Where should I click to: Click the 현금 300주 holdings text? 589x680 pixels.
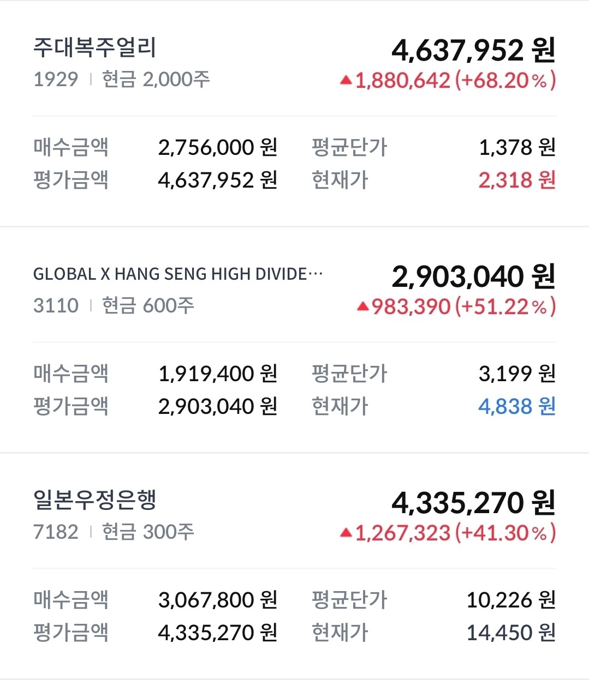148,532
